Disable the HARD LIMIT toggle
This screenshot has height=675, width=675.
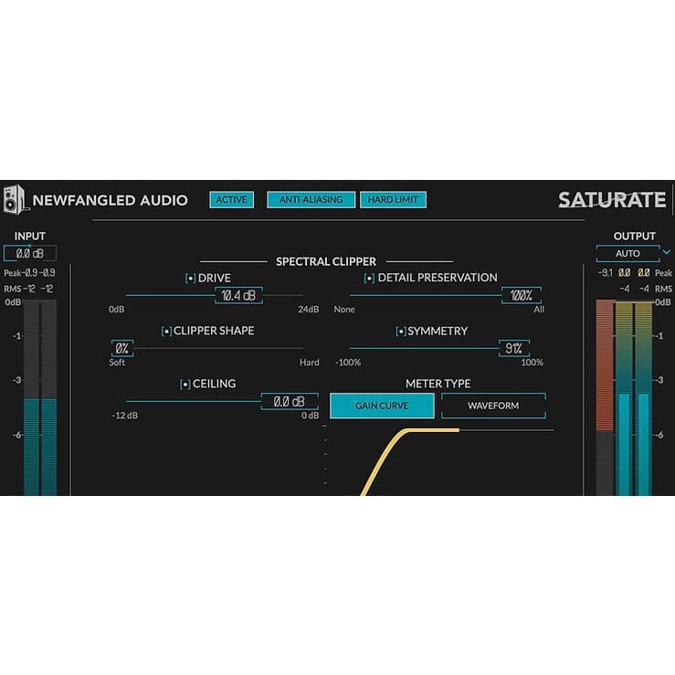point(393,200)
